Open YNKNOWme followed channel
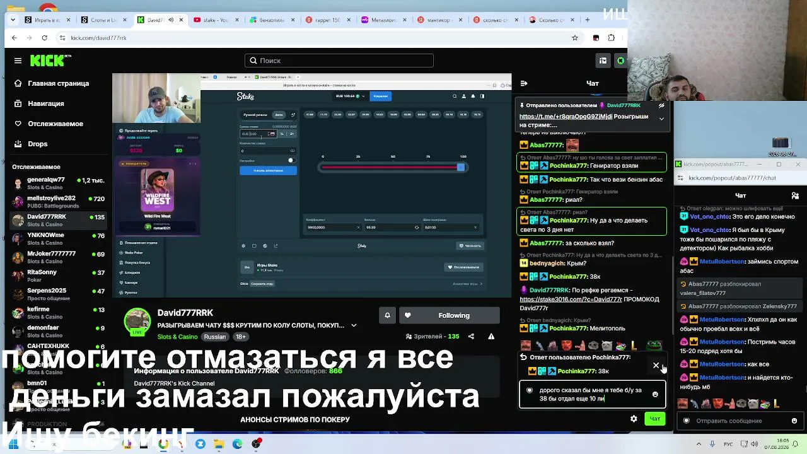Screen dimensions: 807x454 (x=58, y=238)
